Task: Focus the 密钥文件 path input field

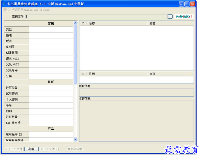Action: pyautogui.click(x=97, y=17)
